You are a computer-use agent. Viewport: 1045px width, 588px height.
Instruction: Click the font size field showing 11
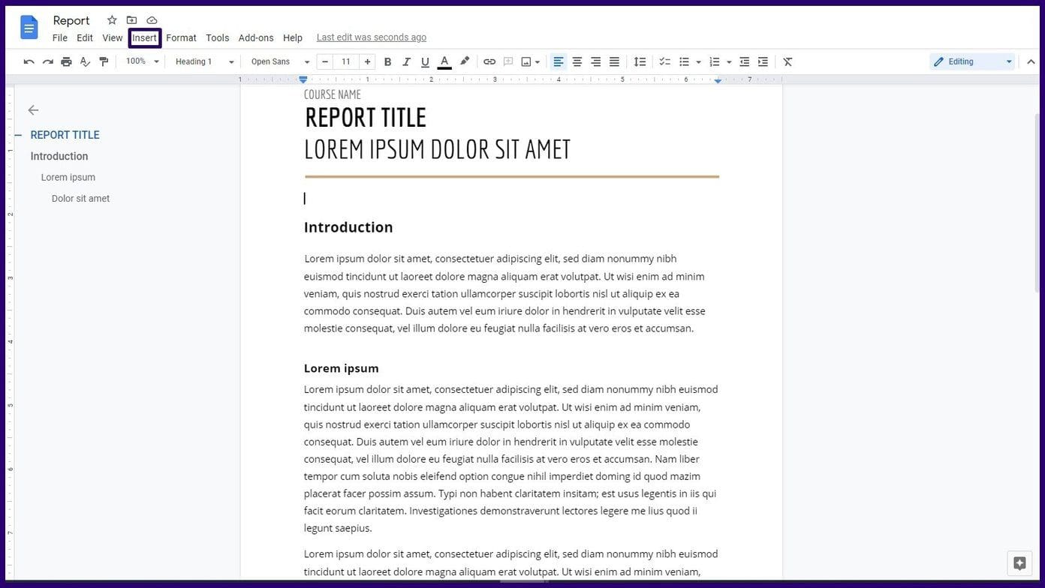click(x=346, y=61)
